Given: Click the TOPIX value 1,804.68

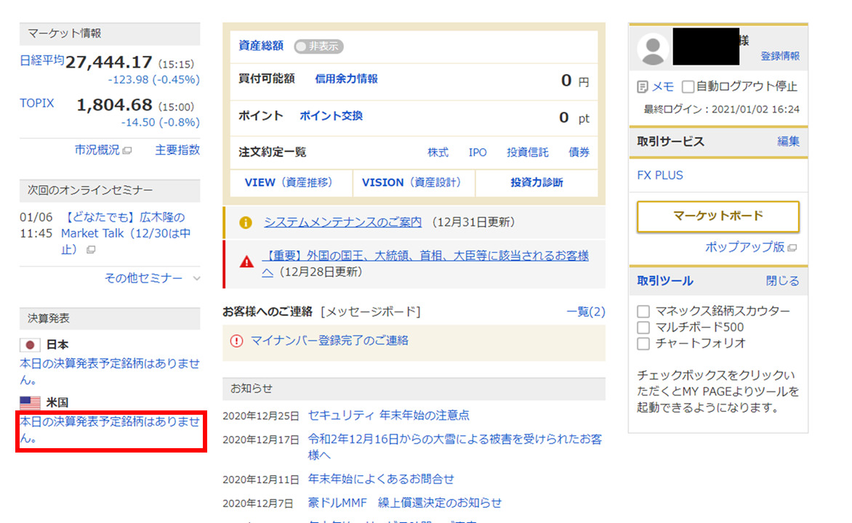Looking at the screenshot, I should pos(114,105).
